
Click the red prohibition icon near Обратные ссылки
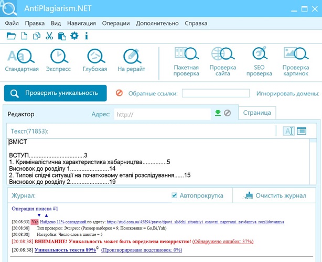(x=120, y=93)
